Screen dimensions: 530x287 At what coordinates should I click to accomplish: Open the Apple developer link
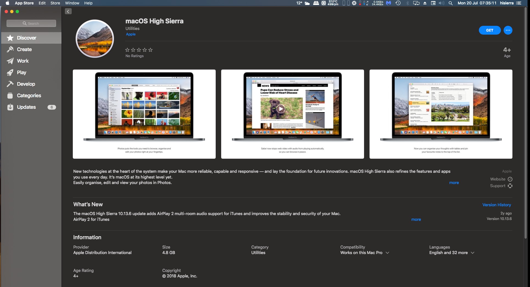tap(131, 34)
